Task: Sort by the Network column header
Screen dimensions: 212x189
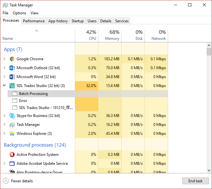Action: [156, 35]
